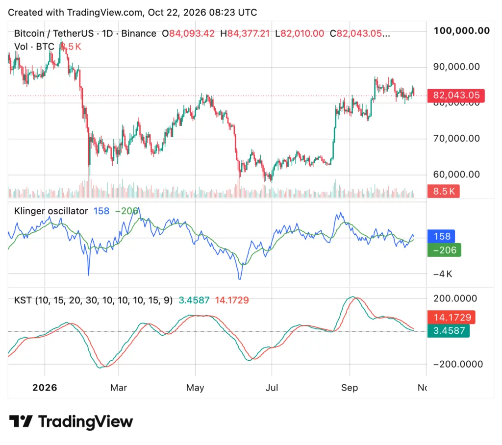Click the Sep label on time axis
The width and height of the screenshot is (502, 445).
click(350, 388)
